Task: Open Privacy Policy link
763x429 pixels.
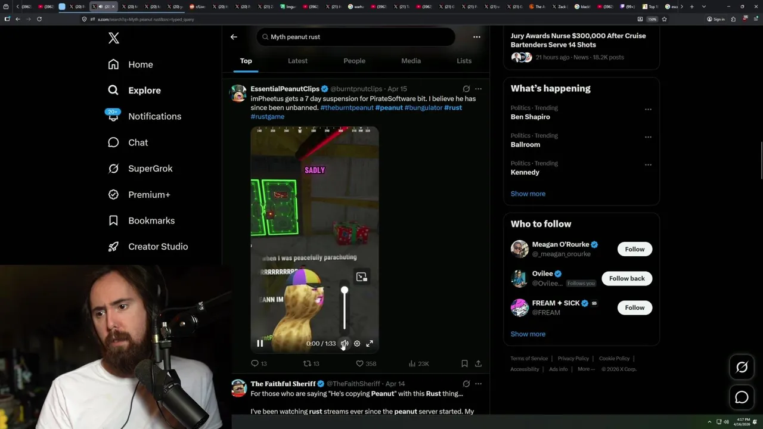Action: (573, 359)
